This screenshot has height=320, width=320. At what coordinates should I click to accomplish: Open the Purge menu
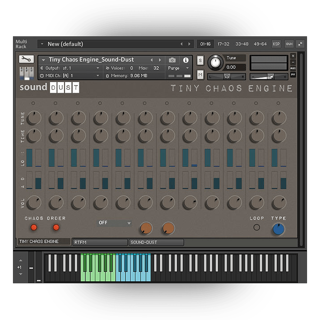178,68
